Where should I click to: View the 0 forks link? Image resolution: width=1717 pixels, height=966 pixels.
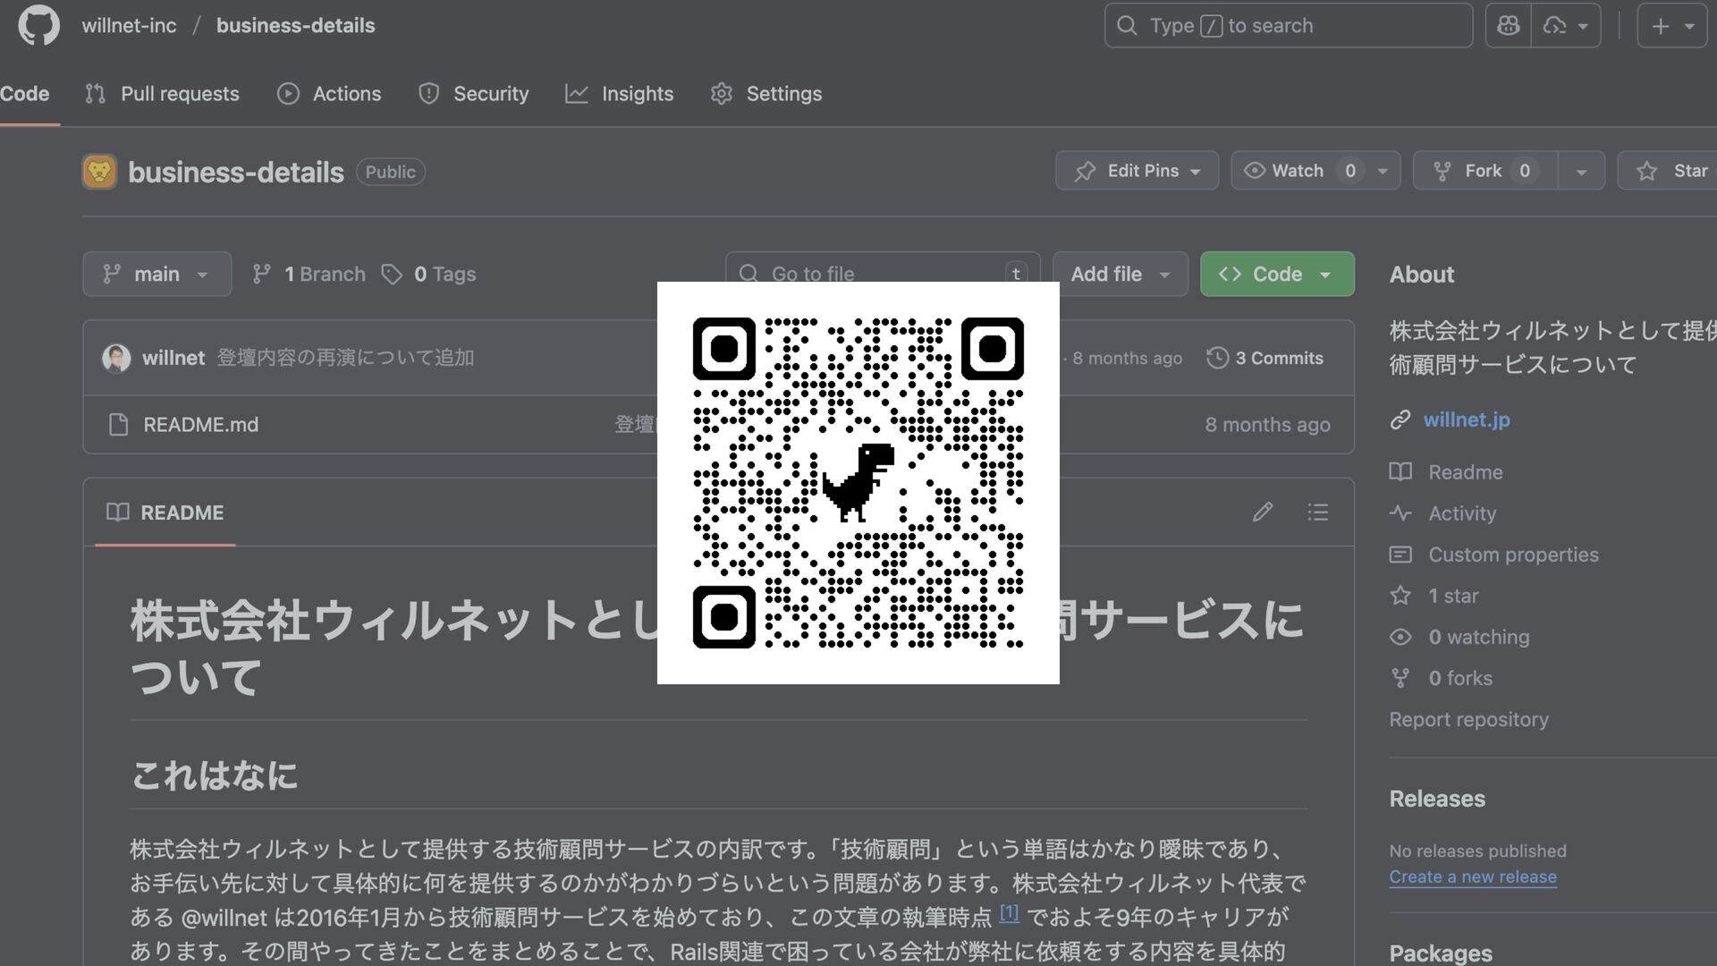point(1460,678)
